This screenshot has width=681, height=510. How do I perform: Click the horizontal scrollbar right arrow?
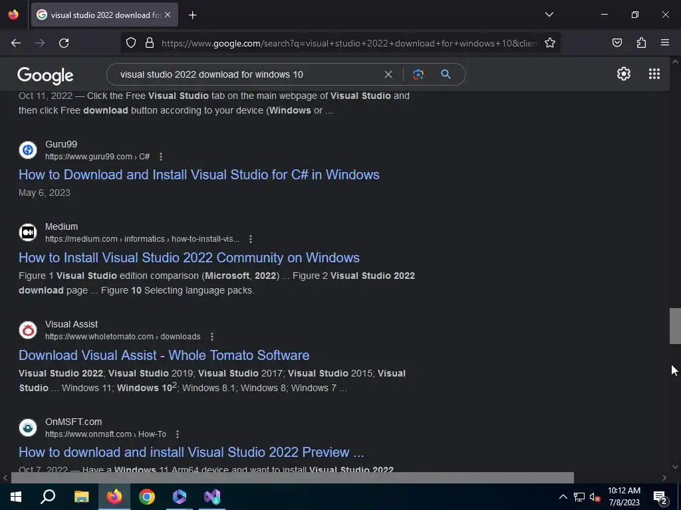point(664,477)
